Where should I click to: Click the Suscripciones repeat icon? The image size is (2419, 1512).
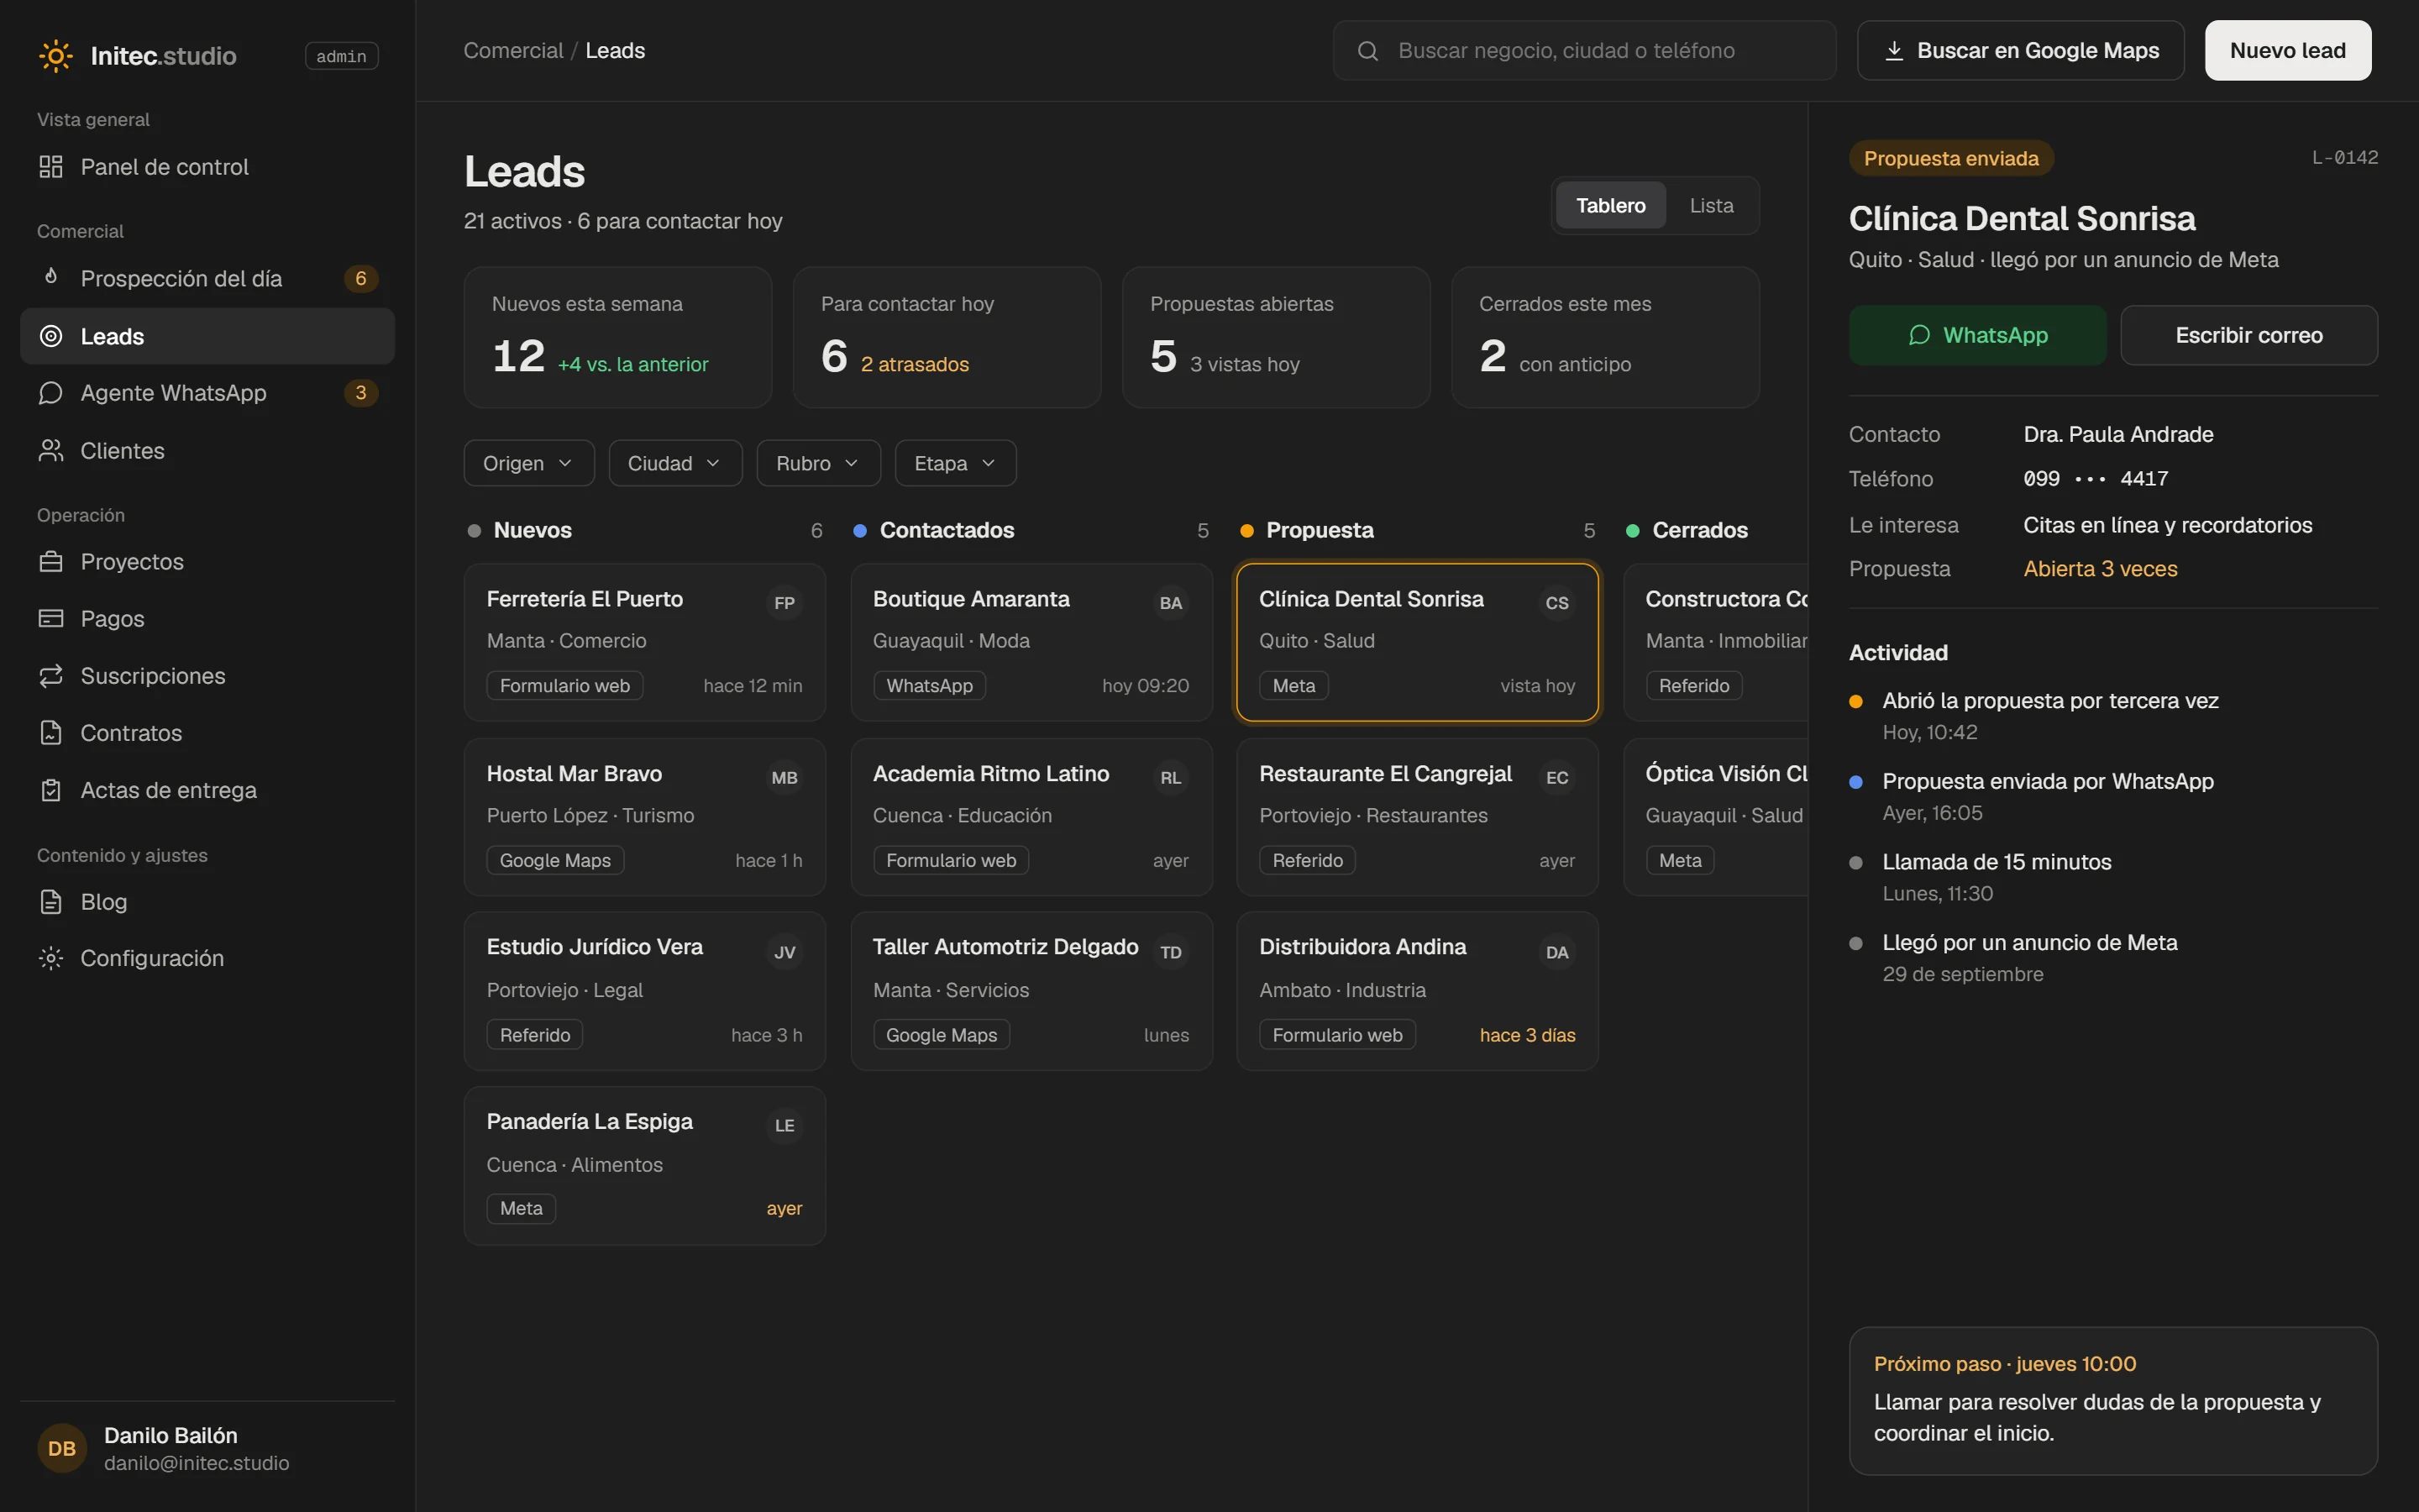coord(51,676)
